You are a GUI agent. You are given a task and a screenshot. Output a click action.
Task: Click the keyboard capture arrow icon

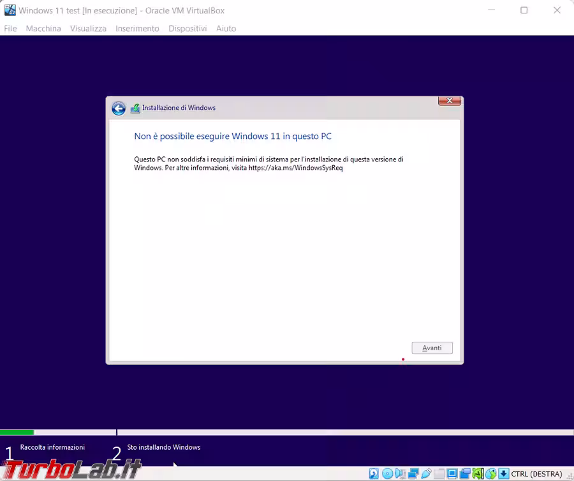tap(504, 474)
